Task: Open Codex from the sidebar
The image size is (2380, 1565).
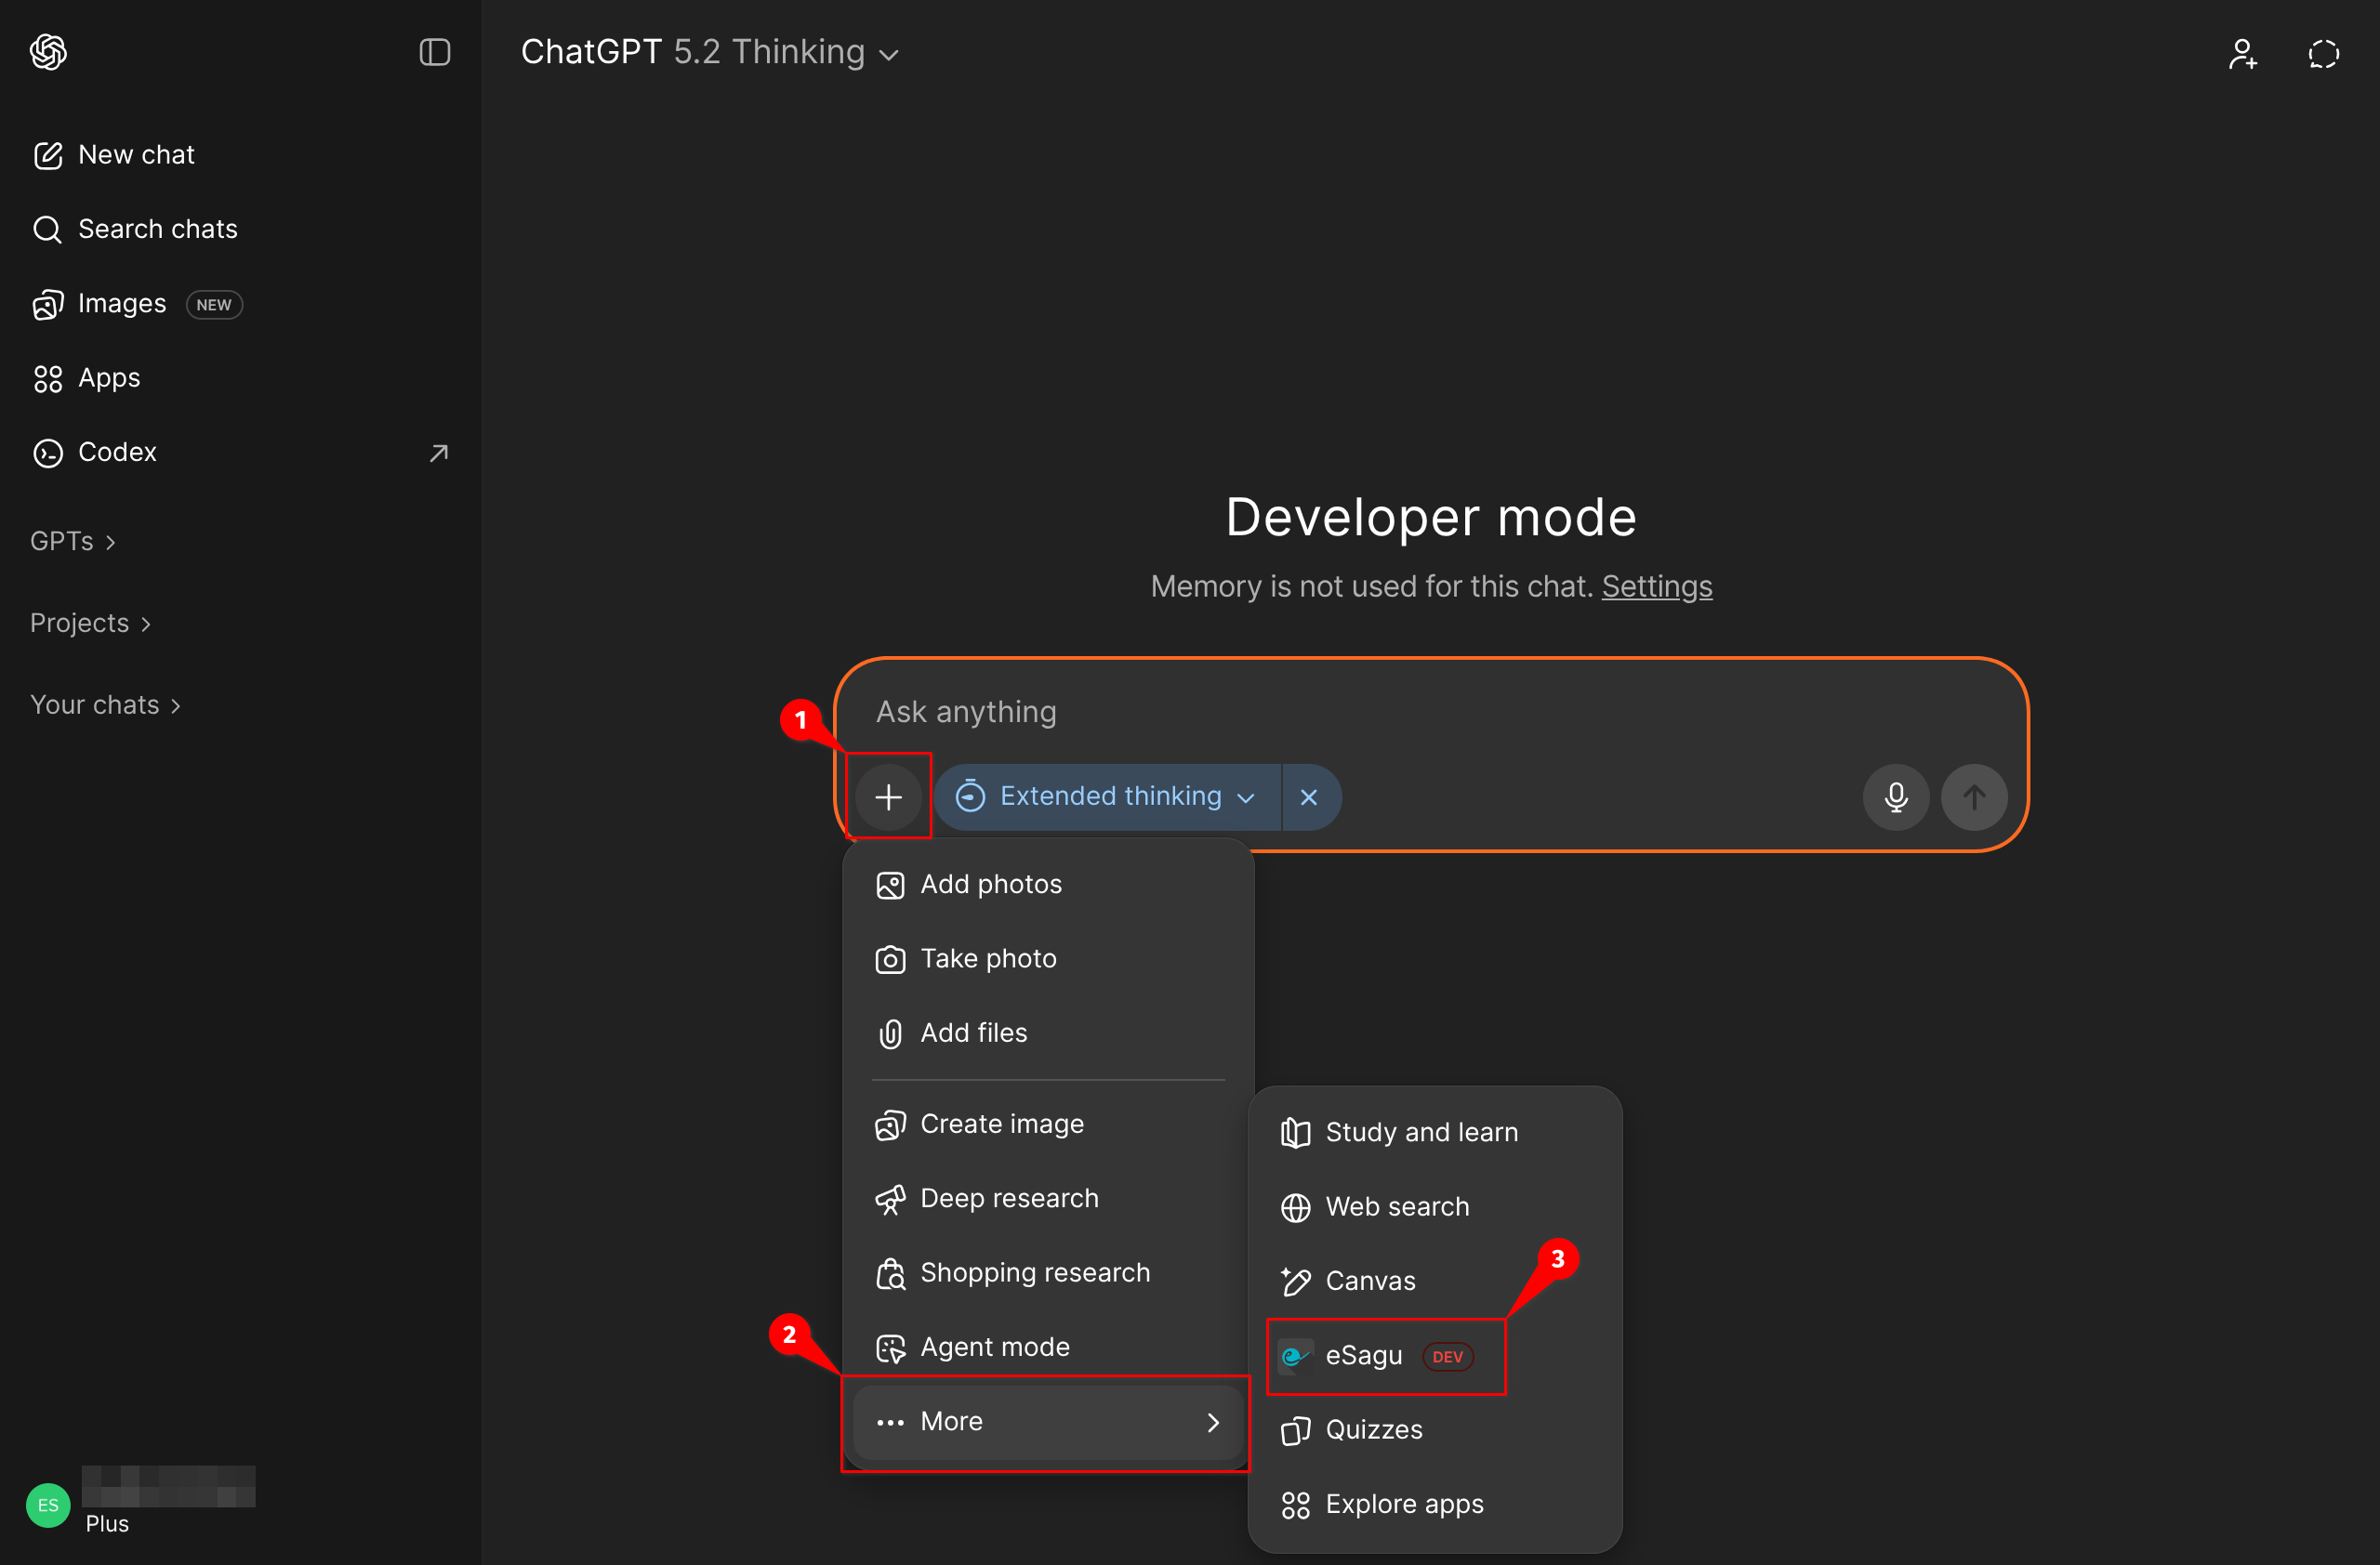Action: 117,452
